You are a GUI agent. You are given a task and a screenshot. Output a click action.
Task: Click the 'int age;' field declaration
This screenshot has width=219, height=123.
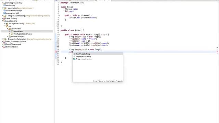[x=69, y=11]
